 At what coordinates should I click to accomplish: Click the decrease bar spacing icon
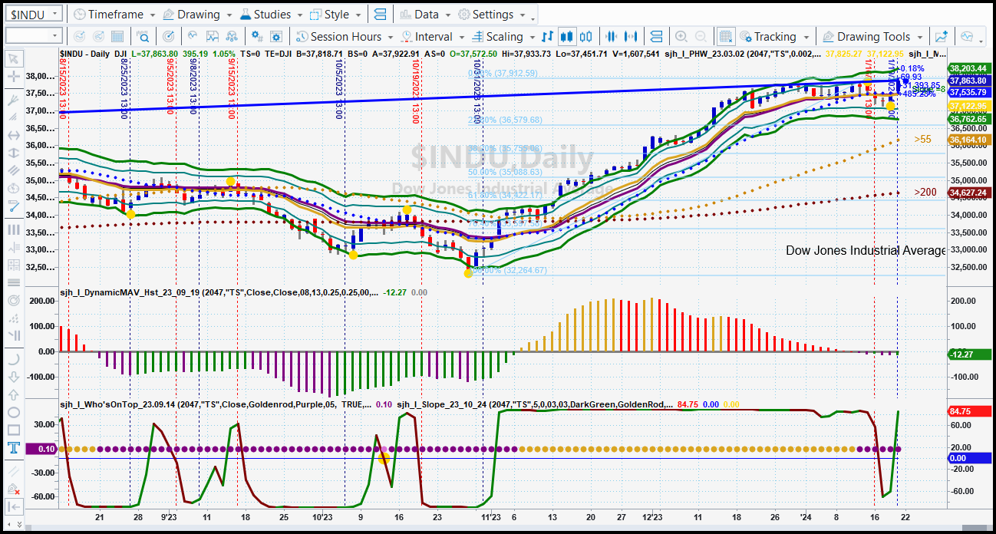[613, 36]
